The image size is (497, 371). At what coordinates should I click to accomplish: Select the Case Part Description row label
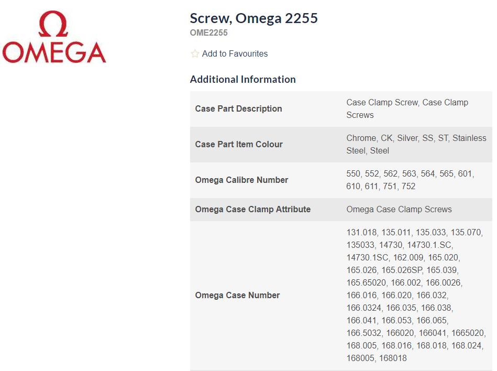[x=238, y=108]
